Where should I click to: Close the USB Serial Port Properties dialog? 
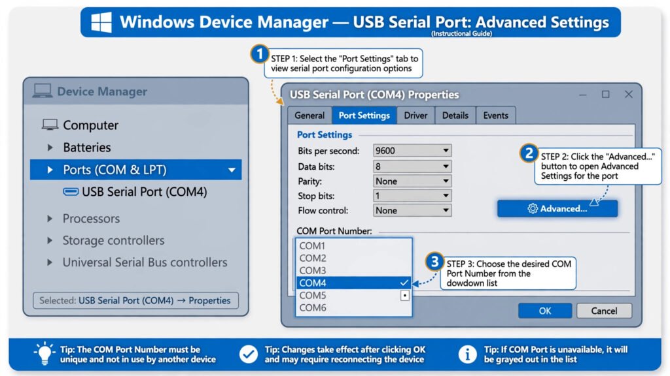pos(629,94)
